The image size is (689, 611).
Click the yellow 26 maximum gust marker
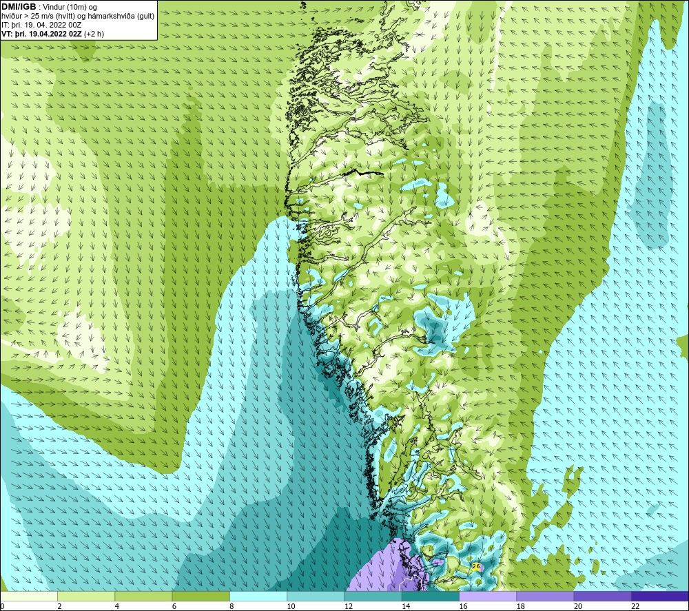(x=476, y=566)
